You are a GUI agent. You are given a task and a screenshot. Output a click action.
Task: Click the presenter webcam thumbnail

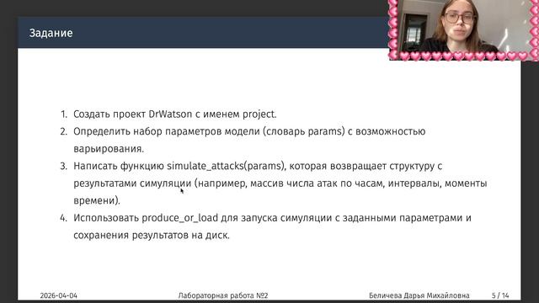point(464,30)
